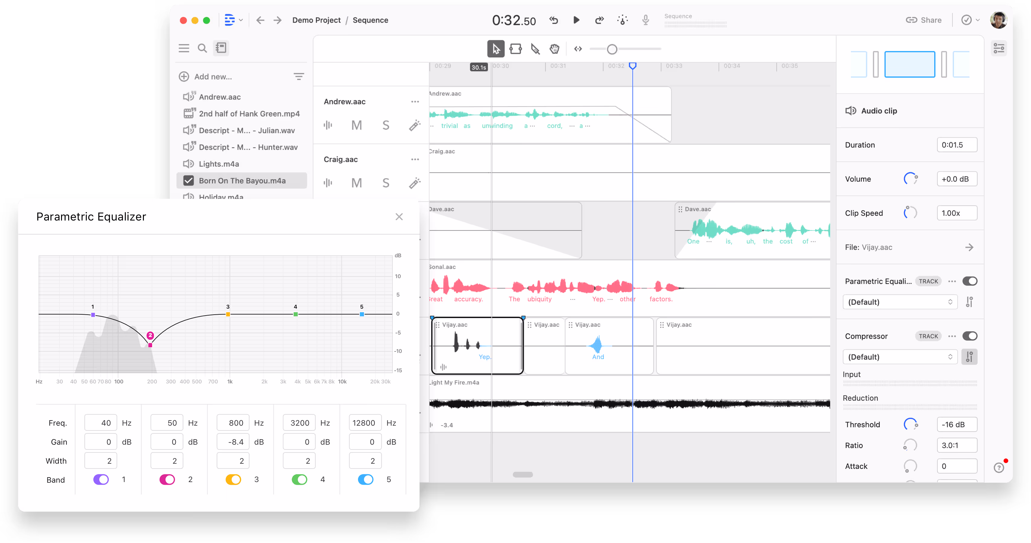Image resolution: width=1031 pixels, height=543 pixels.
Task: Close the Parametric Equalizer window
Action: coord(399,217)
